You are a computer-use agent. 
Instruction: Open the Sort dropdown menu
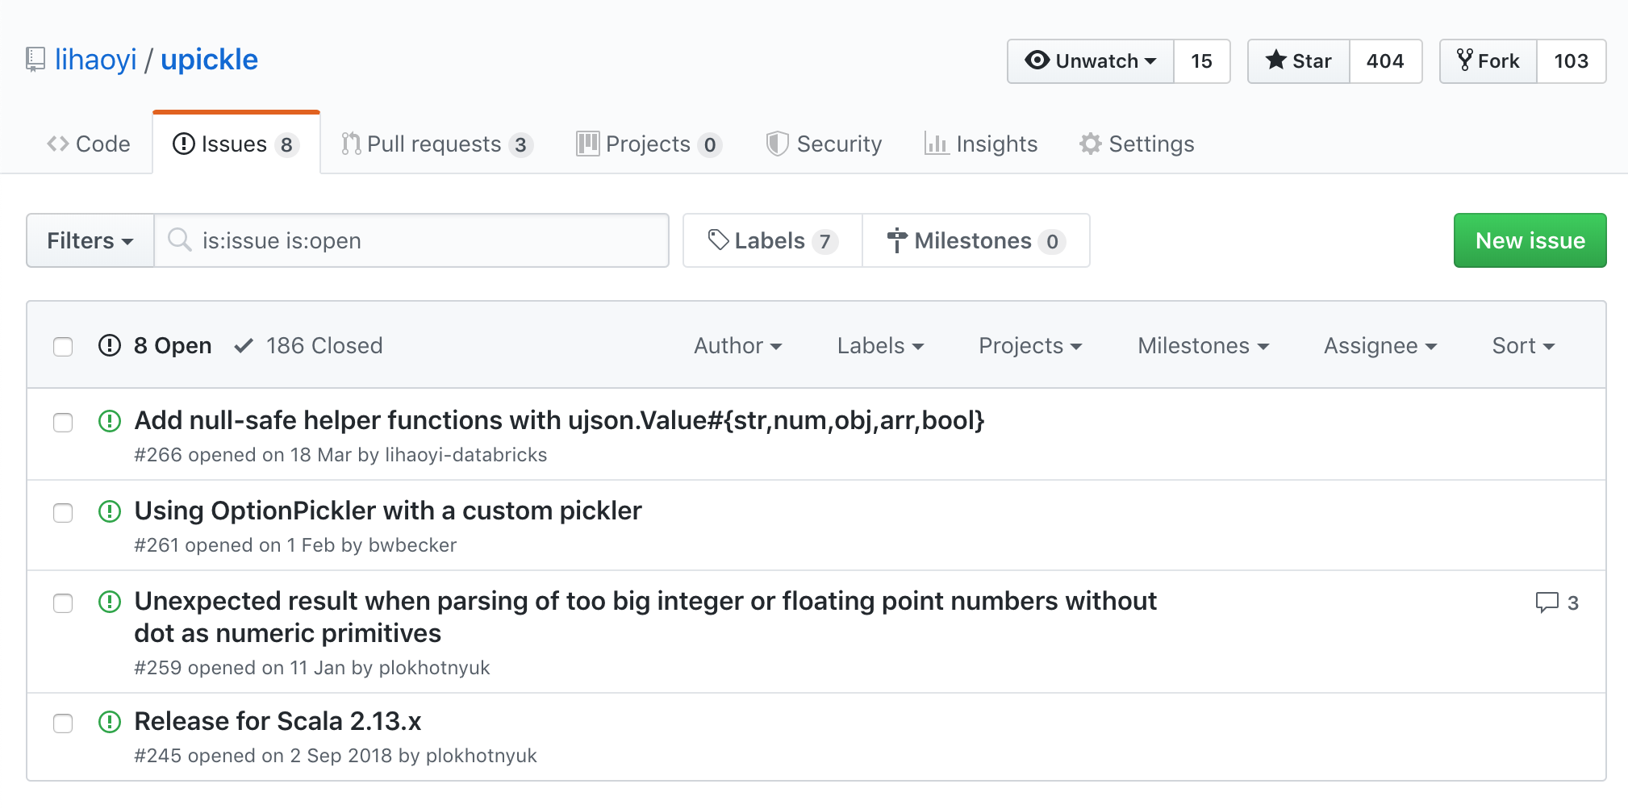click(1522, 346)
